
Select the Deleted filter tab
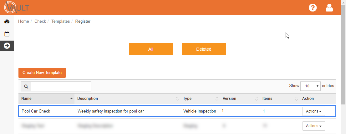[204, 49]
